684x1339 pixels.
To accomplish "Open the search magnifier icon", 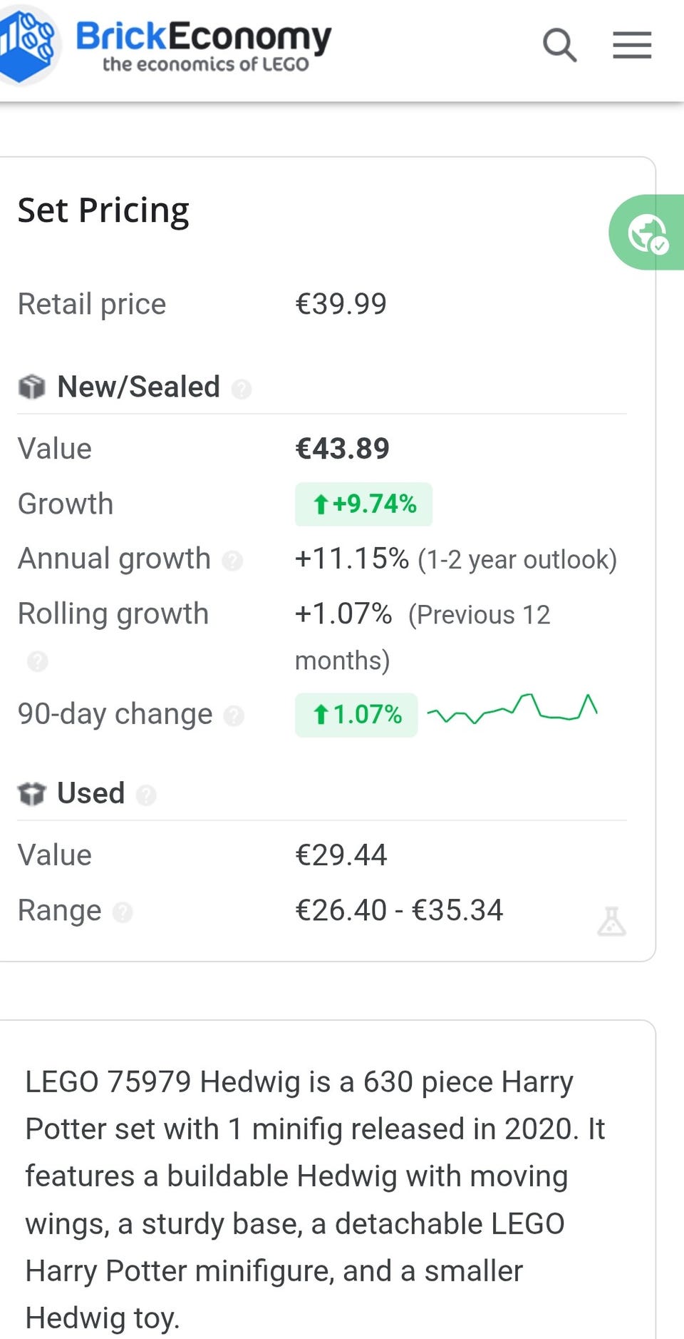I will coord(559,45).
